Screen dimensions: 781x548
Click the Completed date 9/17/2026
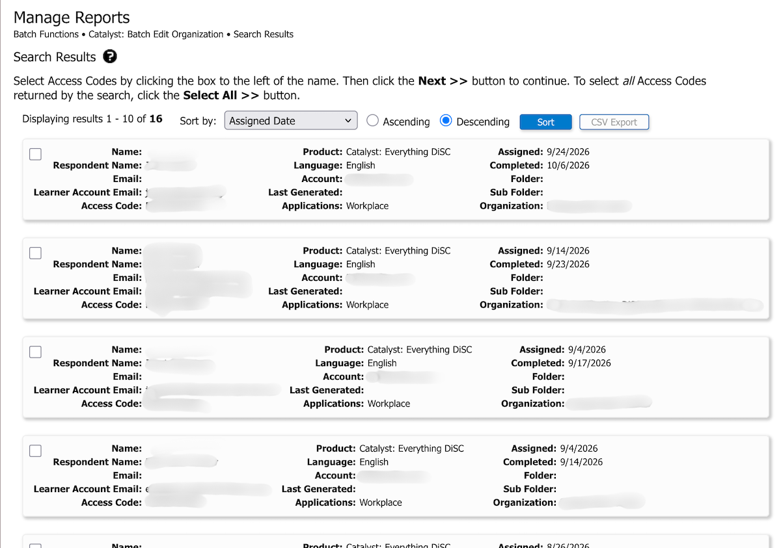(590, 363)
